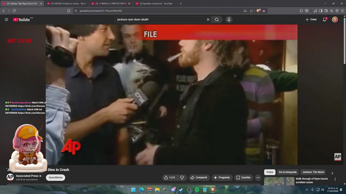This screenshot has height=194, width=346.
Task: Run search with the magnifier button
Action: click(x=217, y=19)
